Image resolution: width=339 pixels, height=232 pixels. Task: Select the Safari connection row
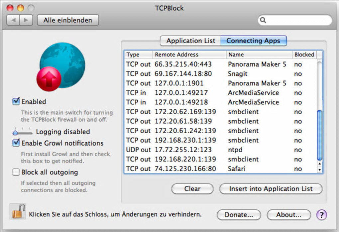point(221,169)
